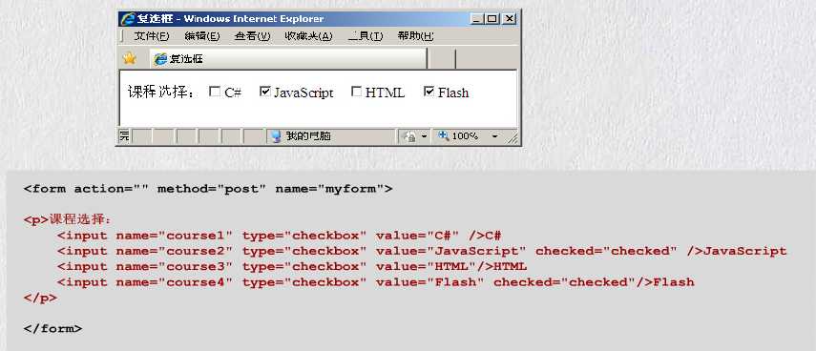Viewport: 816px width, 351px height.
Task: Close the Internet Explorer window
Action: [509, 19]
